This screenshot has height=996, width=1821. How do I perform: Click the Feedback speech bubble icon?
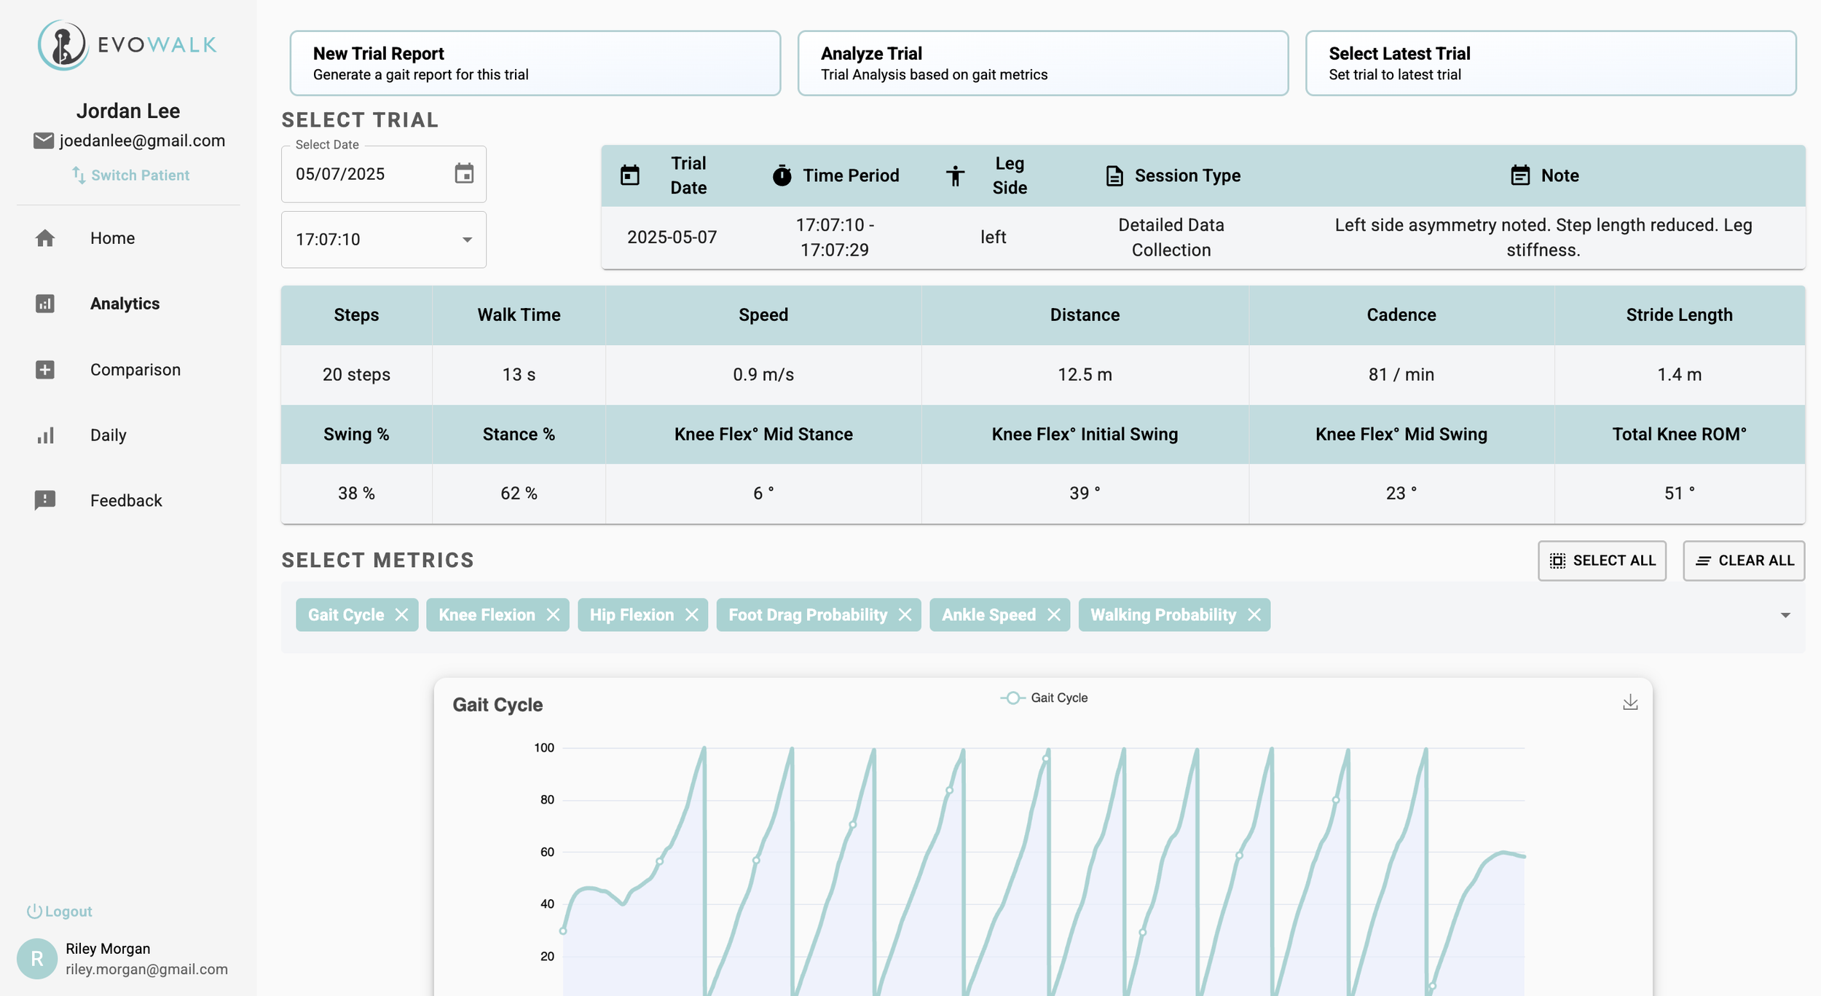pos(45,500)
